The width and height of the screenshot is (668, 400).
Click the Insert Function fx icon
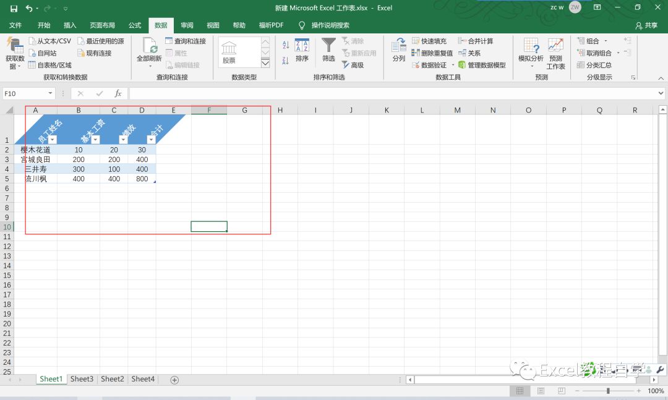[x=118, y=93]
